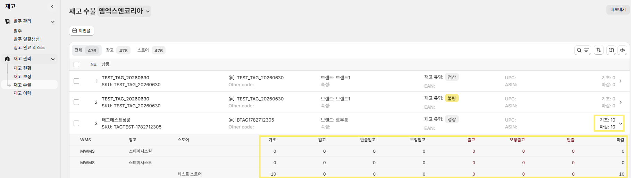Collapse the 발주 관리 menu section

[53, 21]
